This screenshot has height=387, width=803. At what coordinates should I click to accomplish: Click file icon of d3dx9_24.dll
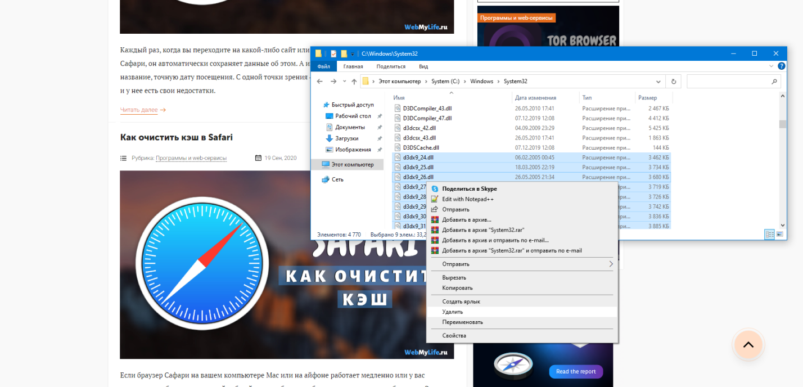[x=398, y=157]
